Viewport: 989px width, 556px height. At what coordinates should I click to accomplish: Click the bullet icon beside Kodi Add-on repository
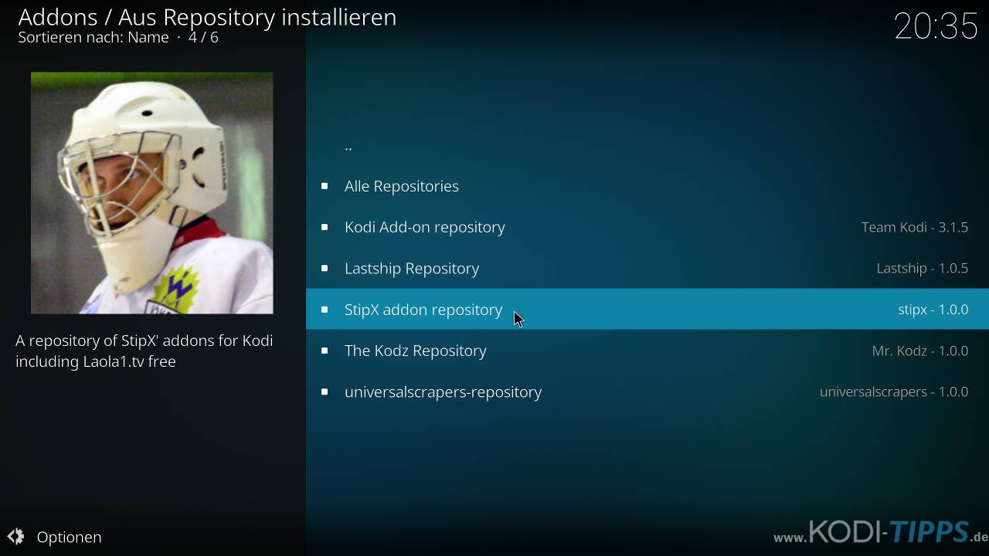pyautogui.click(x=325, y=227)
